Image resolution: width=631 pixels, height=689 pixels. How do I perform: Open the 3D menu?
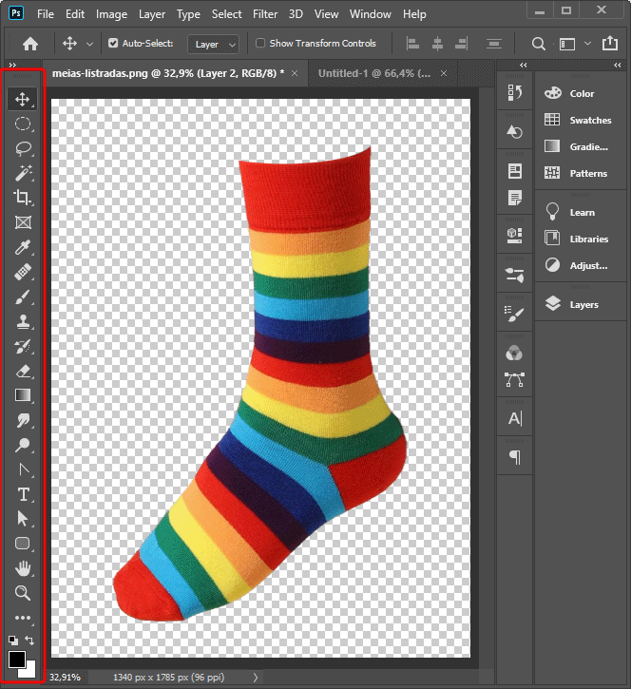tap(296, 14)
